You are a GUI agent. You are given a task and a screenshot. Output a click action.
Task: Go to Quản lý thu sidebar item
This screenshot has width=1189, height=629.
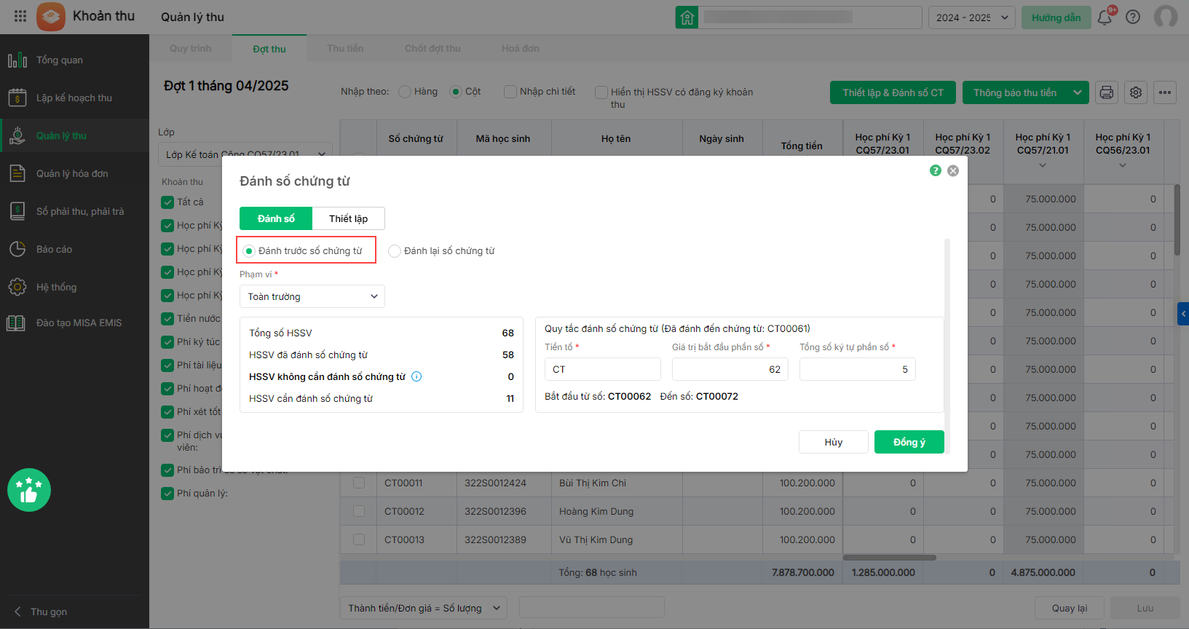pos(74,135)
